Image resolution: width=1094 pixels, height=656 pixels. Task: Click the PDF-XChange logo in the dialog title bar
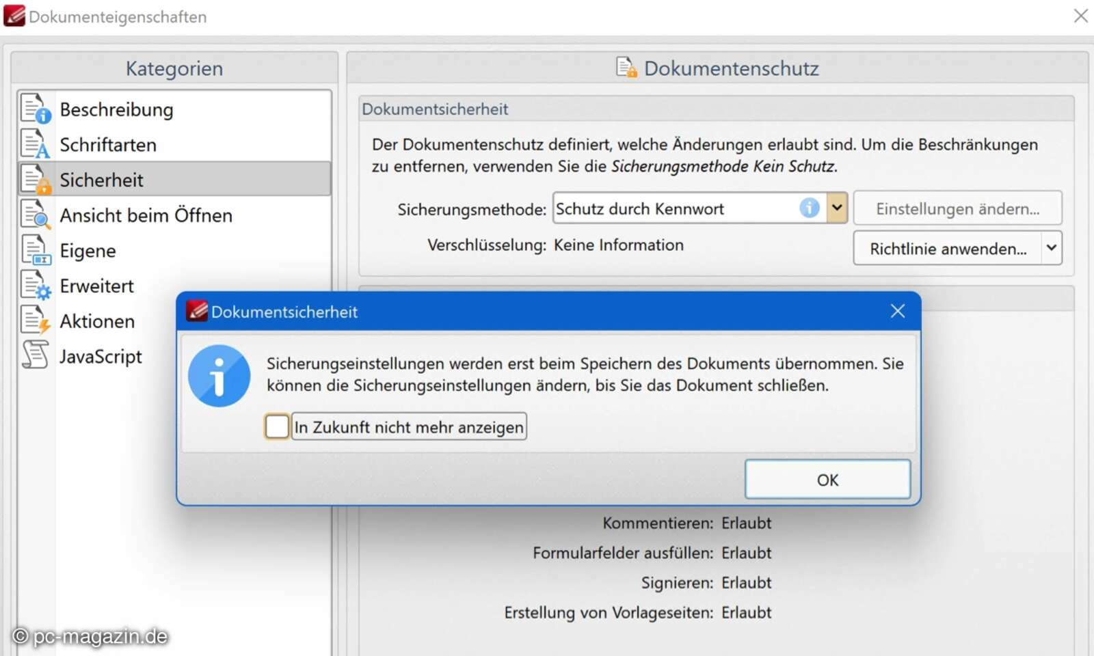[197, 310]
